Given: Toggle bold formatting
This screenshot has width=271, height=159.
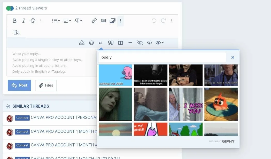Looking at the screenshot, I should coord(15,21).
